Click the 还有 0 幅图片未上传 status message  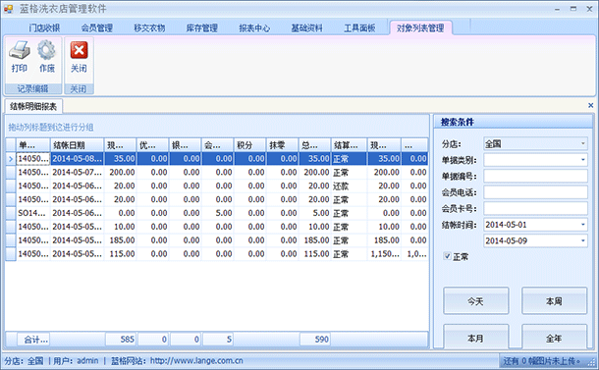542,360
